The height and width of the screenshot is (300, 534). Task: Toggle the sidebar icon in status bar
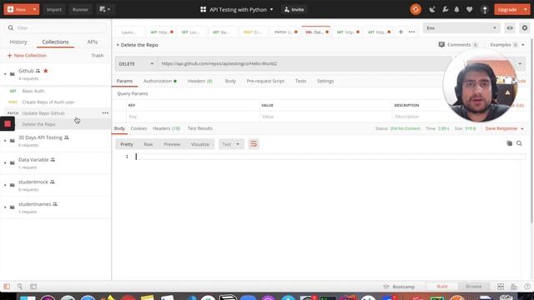[7, 287]
